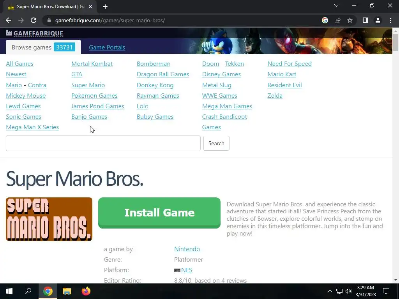Click the Zelda link

(275, 96)
